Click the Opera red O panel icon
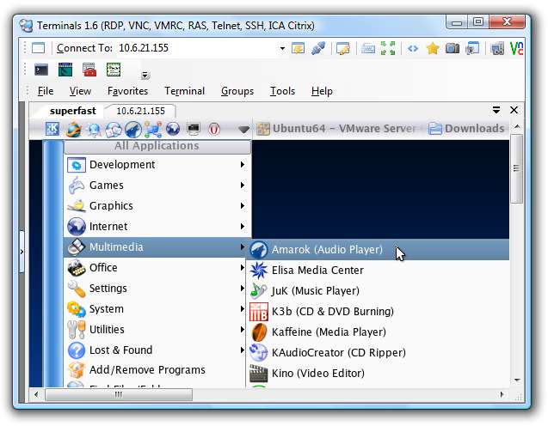Viewport: 548px width, 426px height. 214,129
